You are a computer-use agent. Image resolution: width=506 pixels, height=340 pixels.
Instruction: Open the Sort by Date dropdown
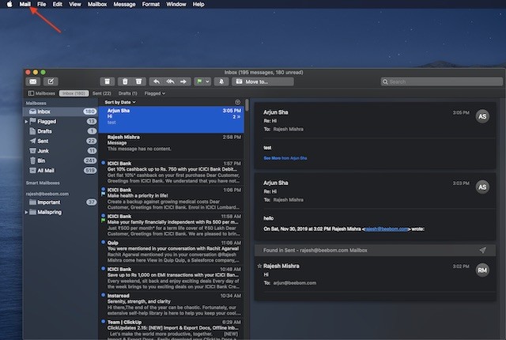(120, 102)
